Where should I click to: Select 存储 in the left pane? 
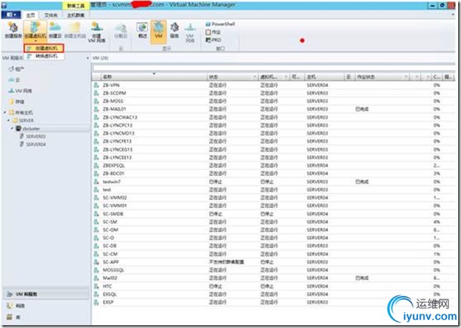20,101
